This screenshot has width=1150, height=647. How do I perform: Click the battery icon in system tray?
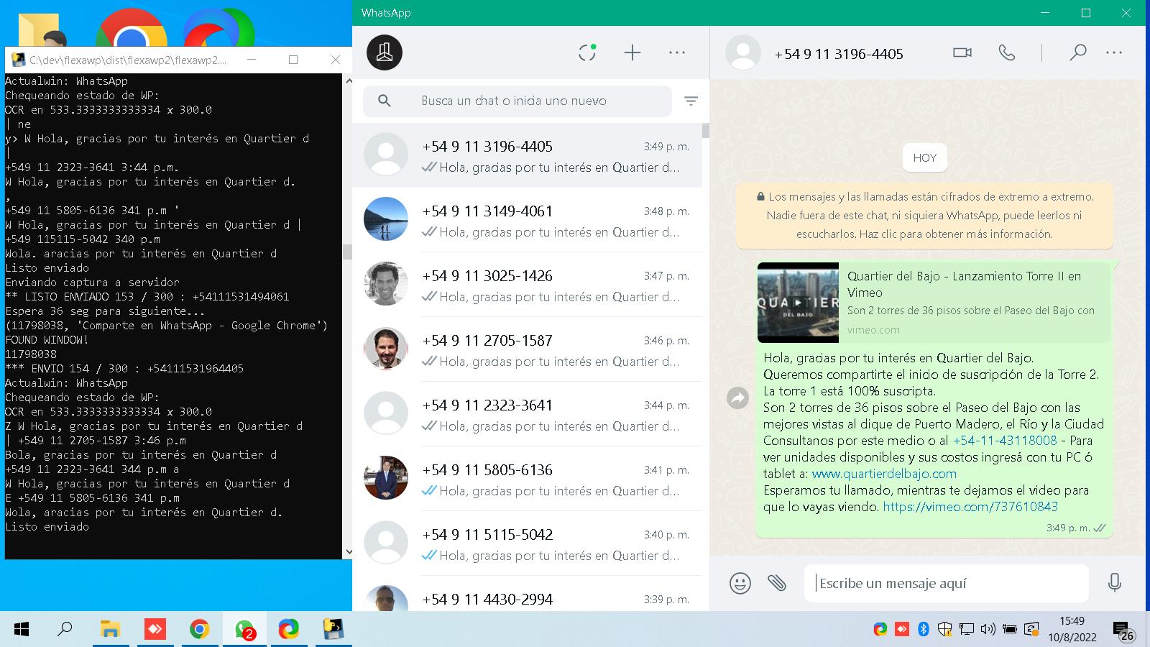(x=1010, y=630)
